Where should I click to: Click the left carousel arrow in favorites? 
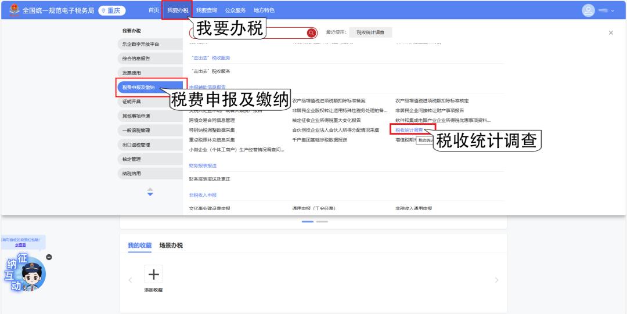click(x=129, y=280)
